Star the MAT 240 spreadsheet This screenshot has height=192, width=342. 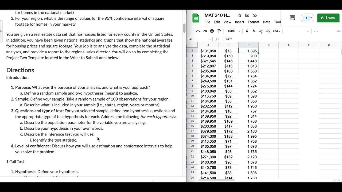(240, 15)
